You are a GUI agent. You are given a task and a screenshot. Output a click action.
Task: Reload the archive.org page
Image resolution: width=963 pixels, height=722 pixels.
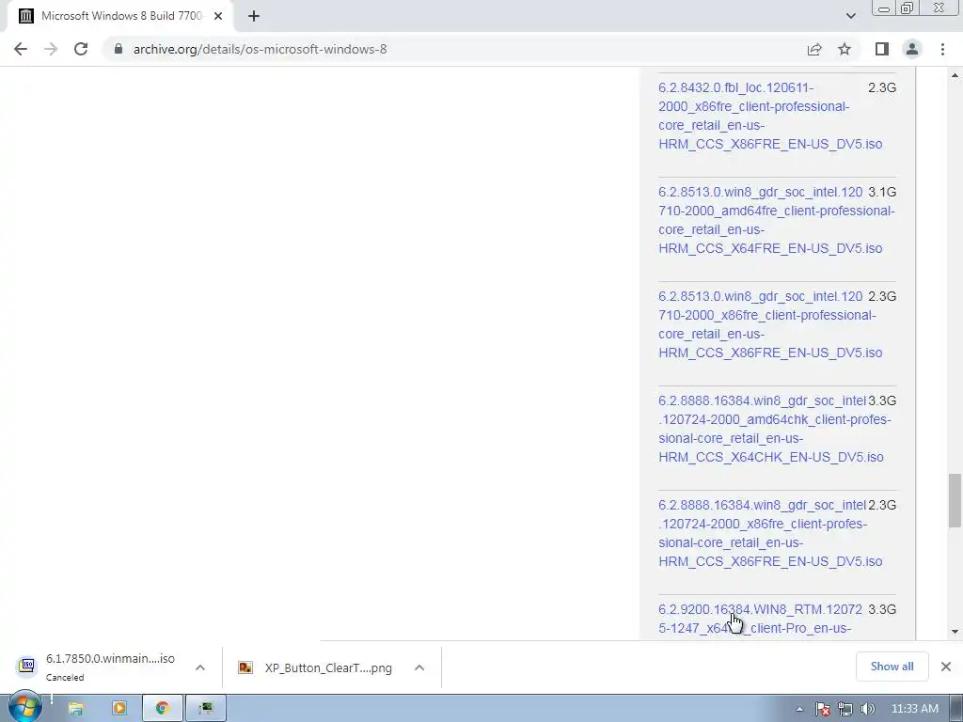point(81,49)
